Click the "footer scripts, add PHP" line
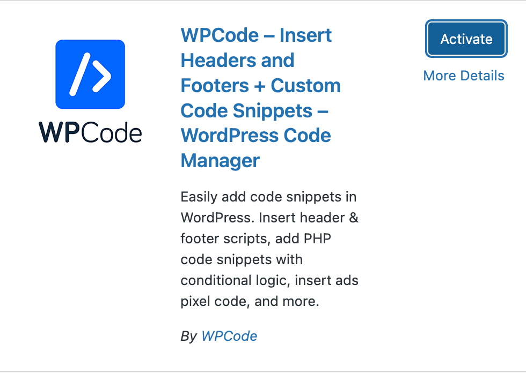The height and width of the screenshot is (373, 526). tap(255, 238)
